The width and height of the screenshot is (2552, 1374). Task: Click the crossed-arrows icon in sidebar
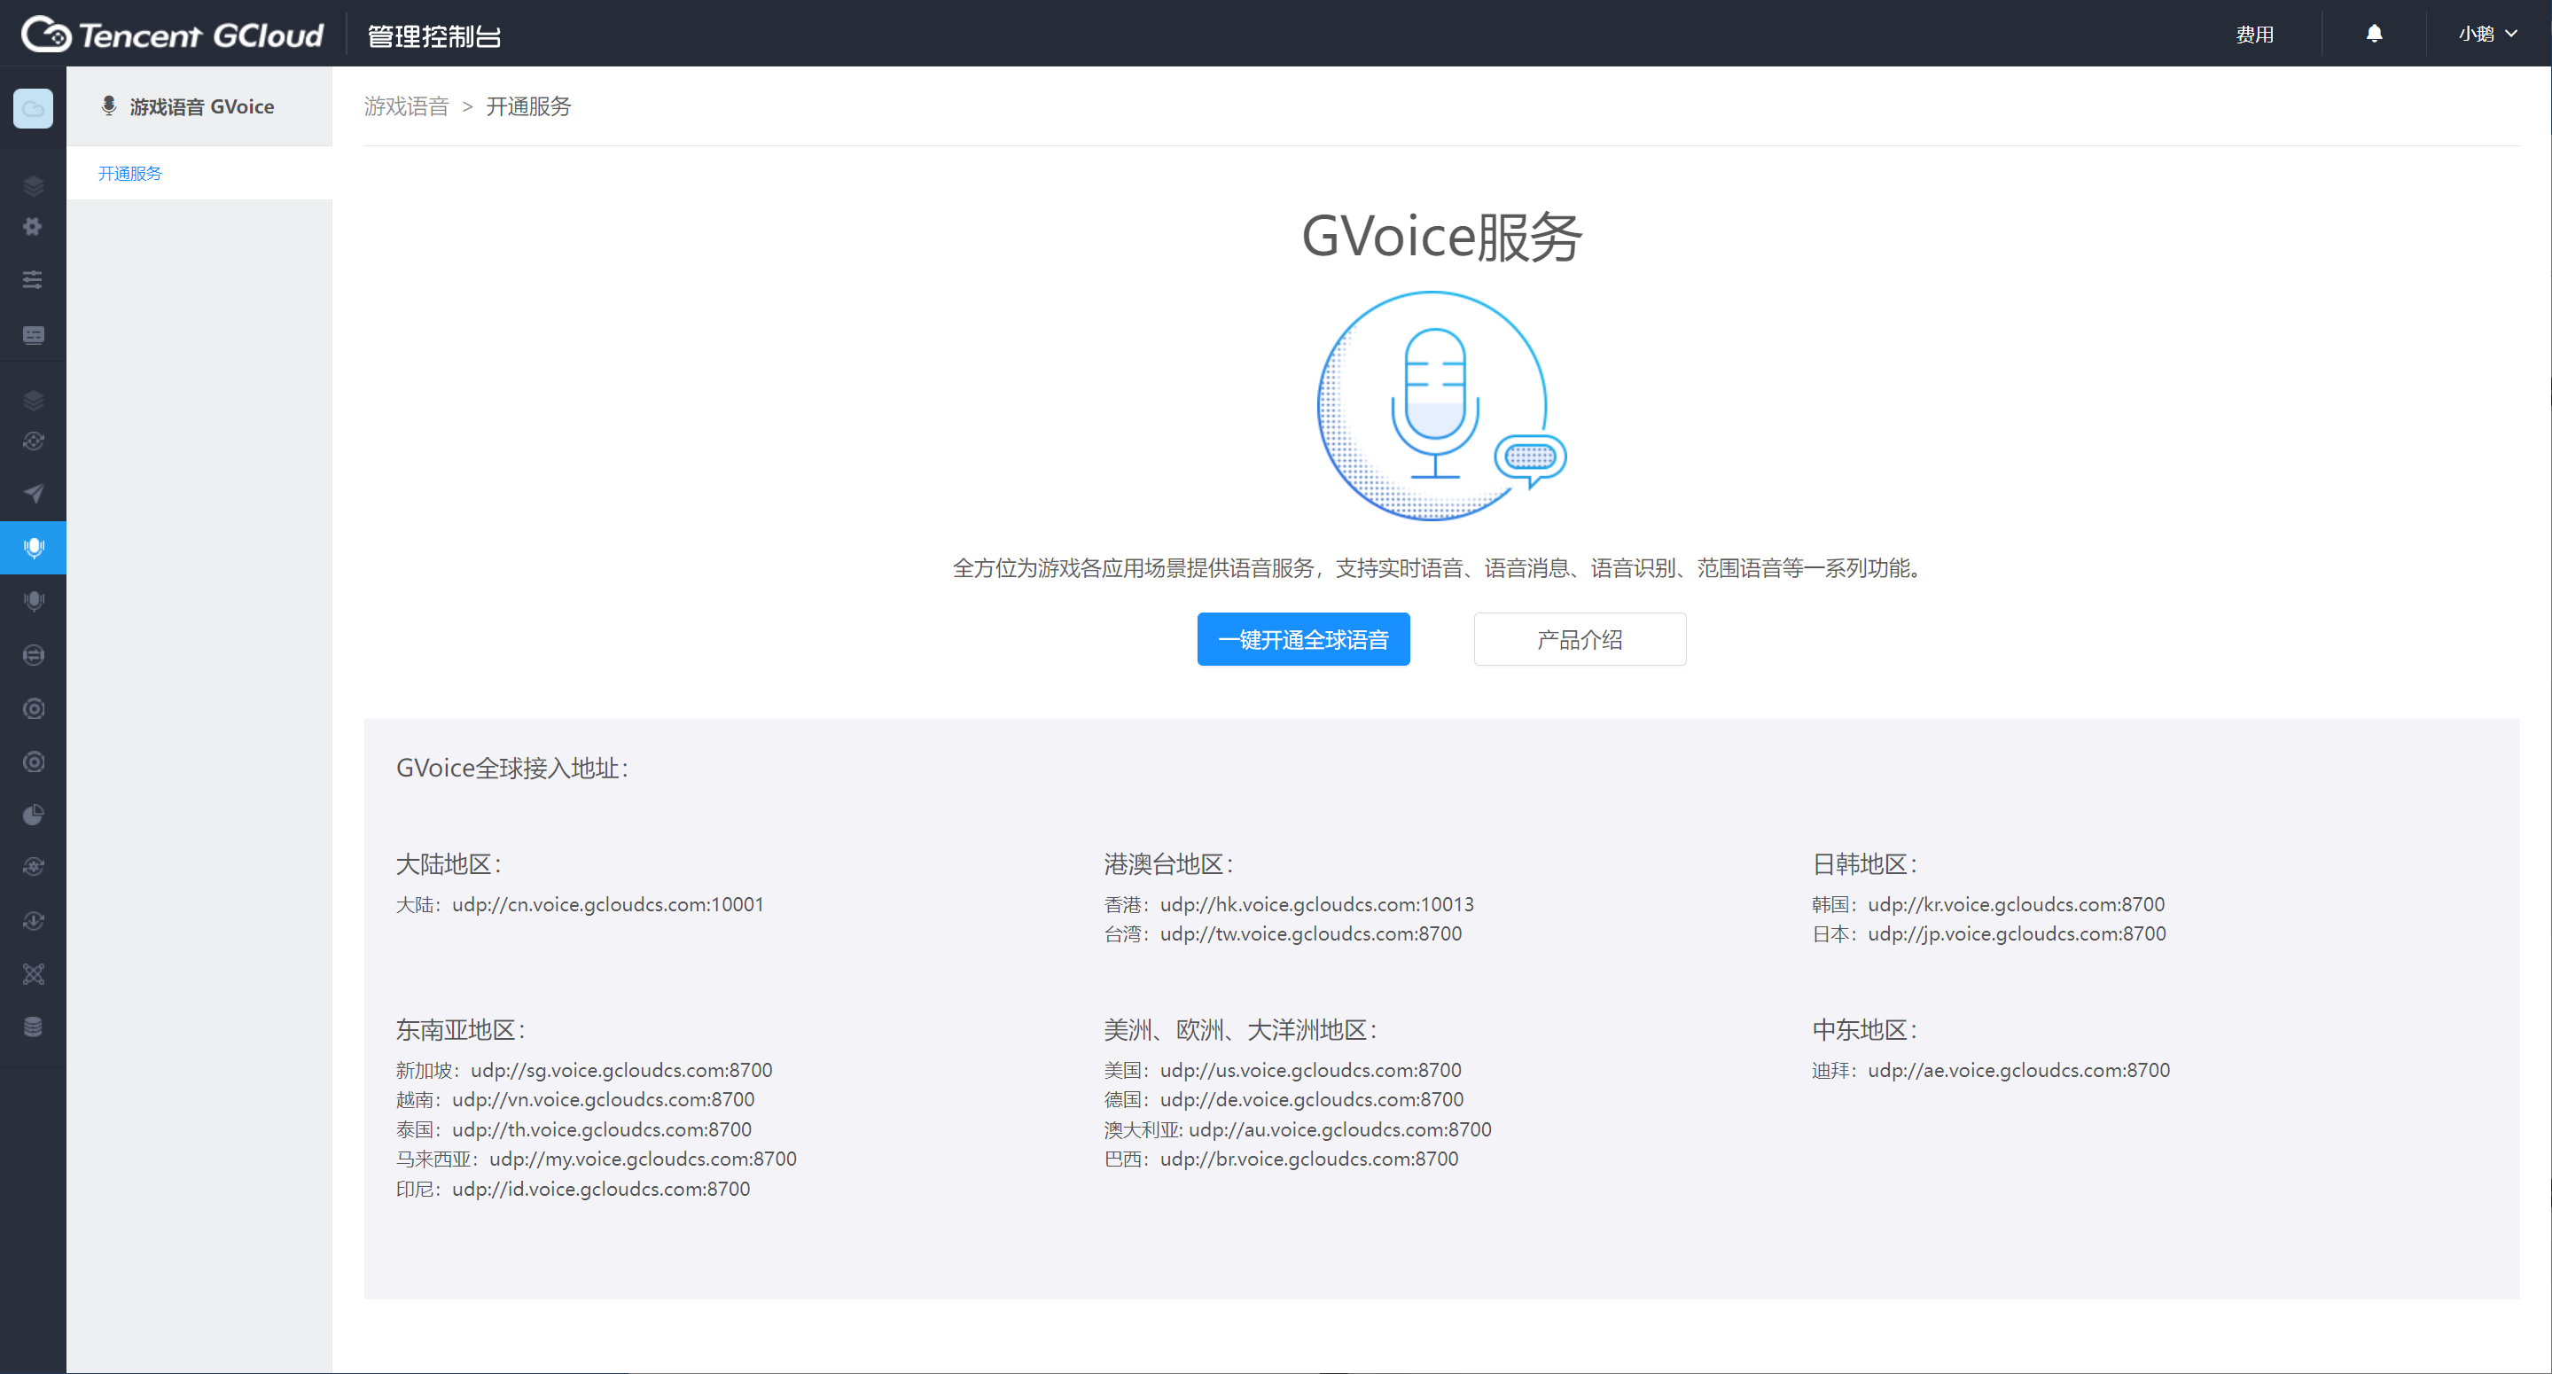pos(33,974)
